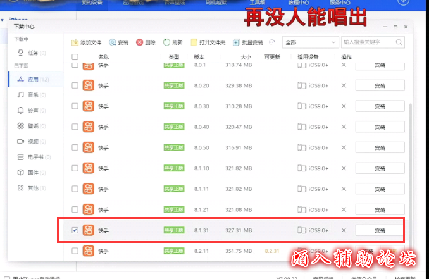
Task: Open folder via 打开文件夹 icon
Action: [x=194, y=42]
